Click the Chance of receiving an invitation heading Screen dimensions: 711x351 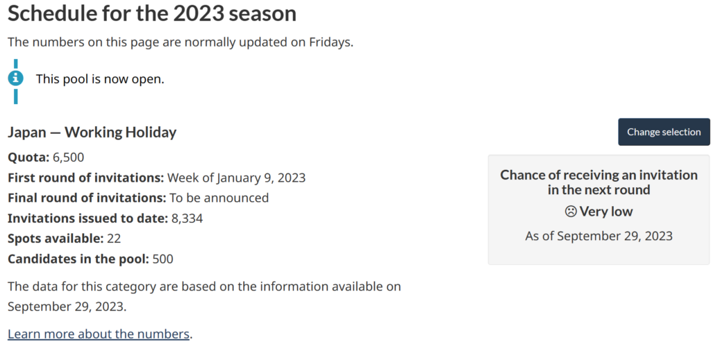pos(599,182)
